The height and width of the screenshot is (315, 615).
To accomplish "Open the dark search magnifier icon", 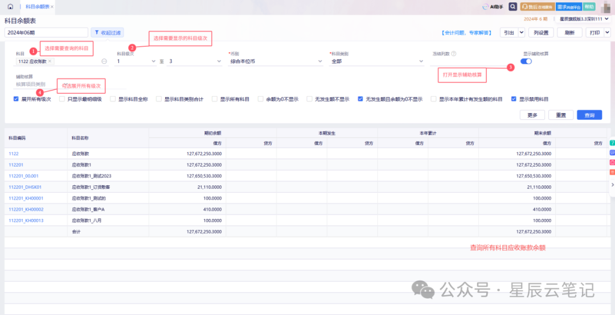I will coord(512,7).
